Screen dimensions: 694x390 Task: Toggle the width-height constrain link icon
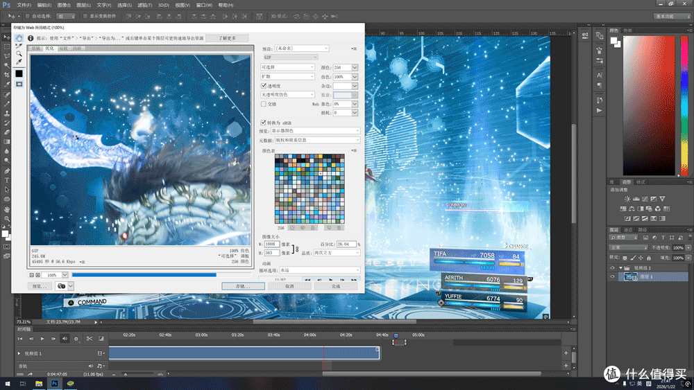(x=296, y=249)
